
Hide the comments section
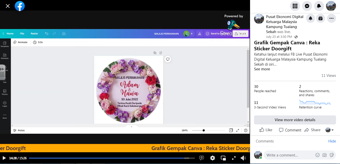coord(332,141)
